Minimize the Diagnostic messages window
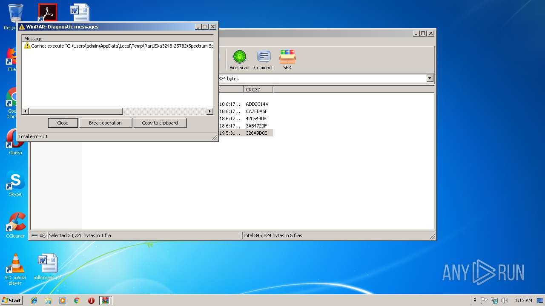The image size is (545, 306). [x=198, y=27]
